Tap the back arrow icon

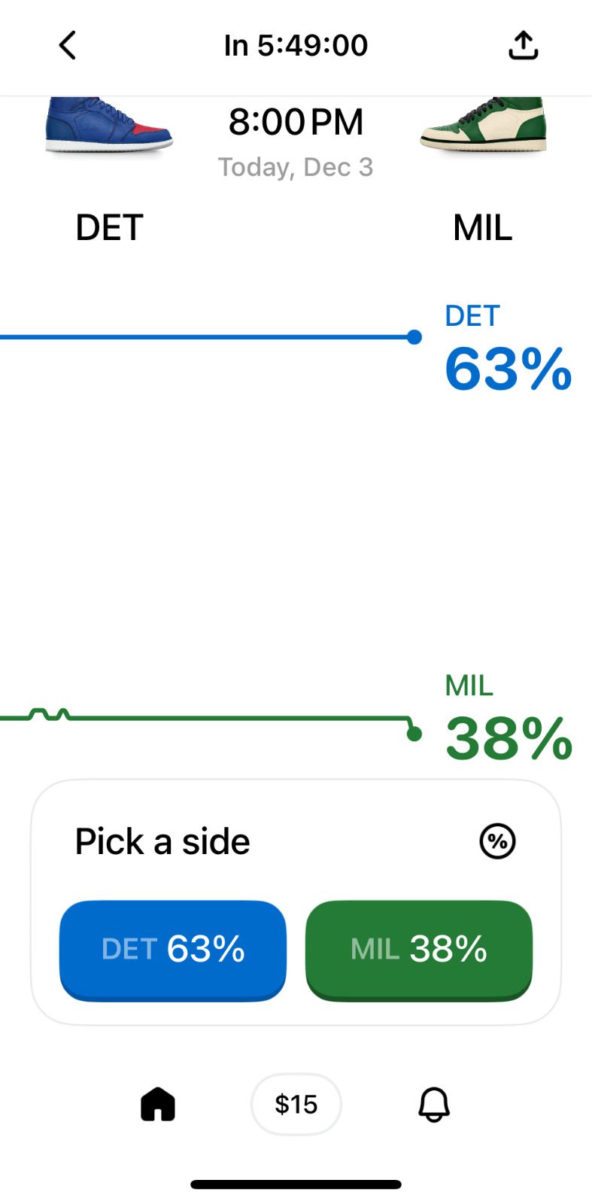pyautogui.click(x=68, y=45)
